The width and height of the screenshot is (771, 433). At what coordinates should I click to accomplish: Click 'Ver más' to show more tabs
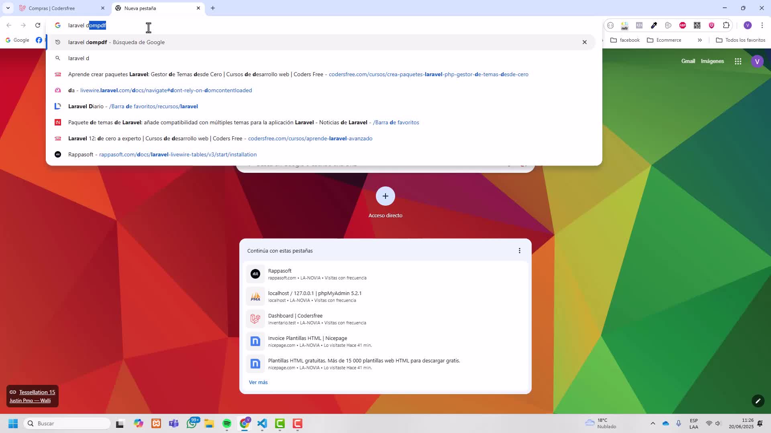258,382
